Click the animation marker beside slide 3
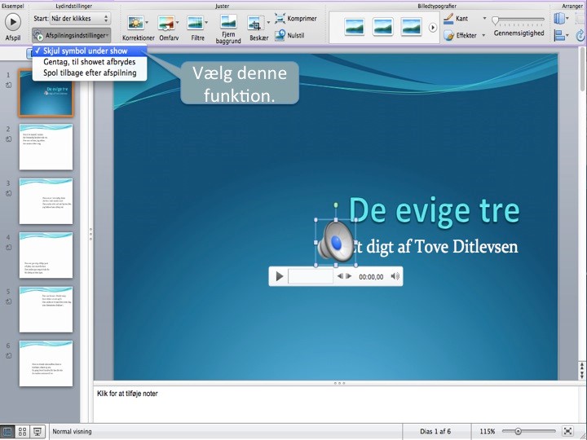This screenshot has height=440, width=587. [x=8, y=193]
